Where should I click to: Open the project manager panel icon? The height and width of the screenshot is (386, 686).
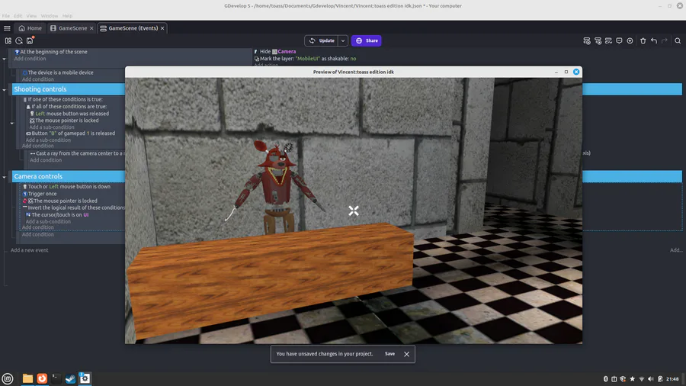[x=8, y=40]
